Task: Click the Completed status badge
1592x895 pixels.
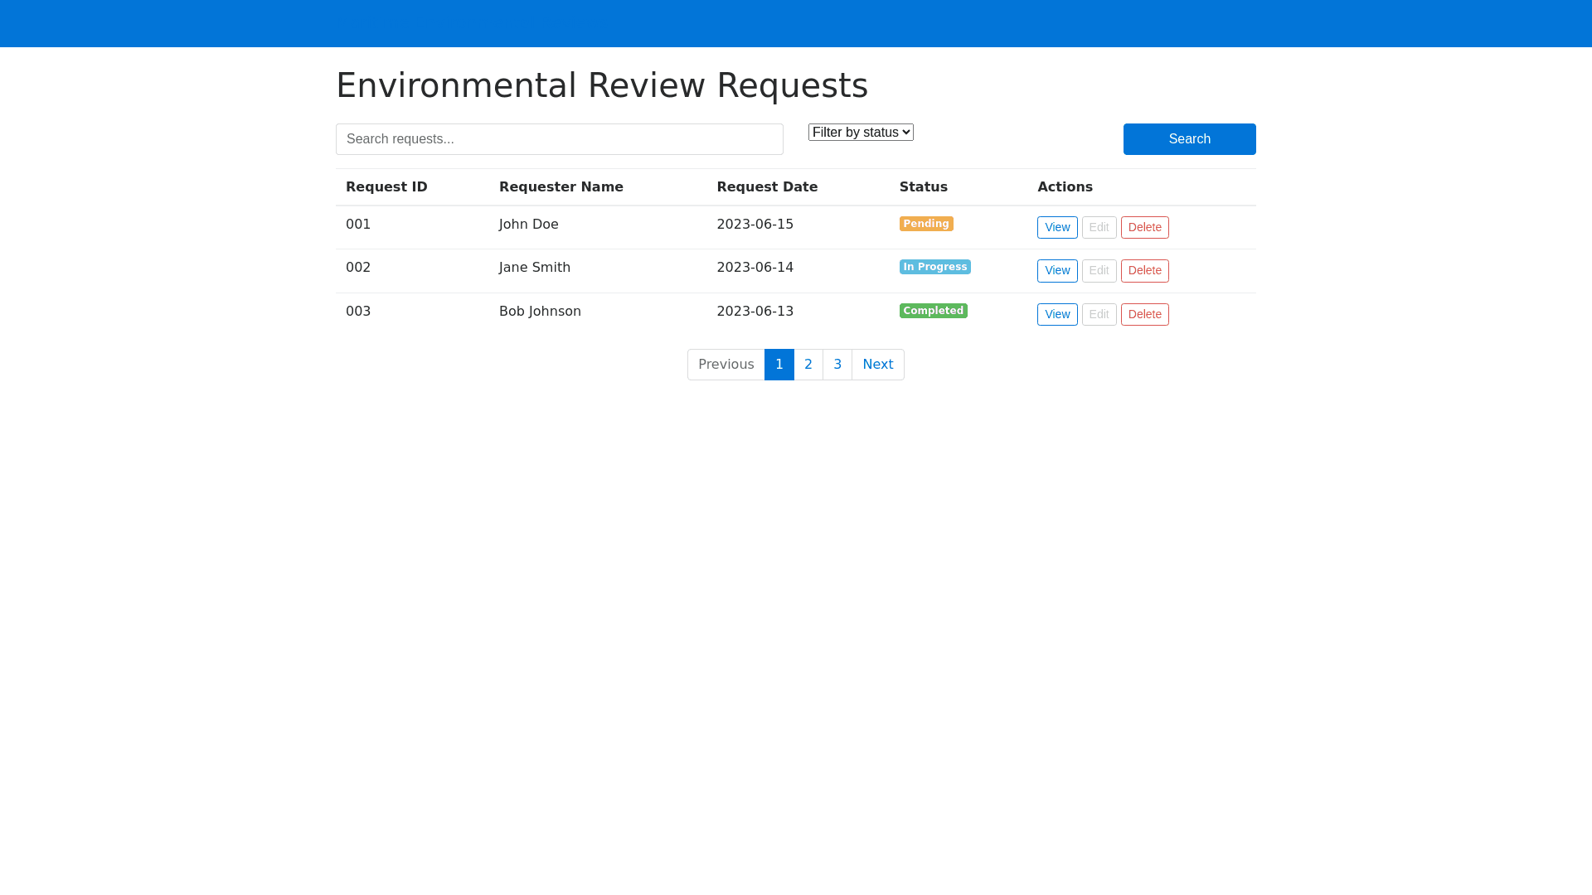Action: click(x=933, y=311)
